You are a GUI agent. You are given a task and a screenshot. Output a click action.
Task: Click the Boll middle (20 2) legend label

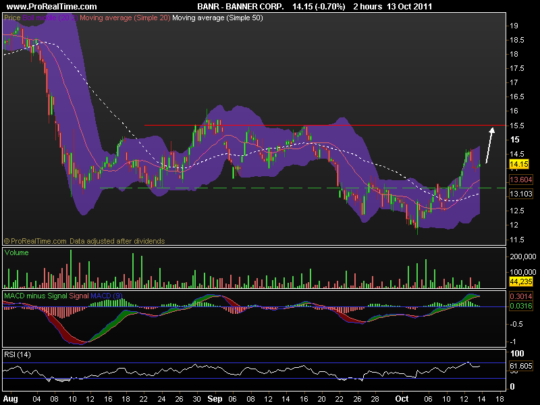point(50,18)
